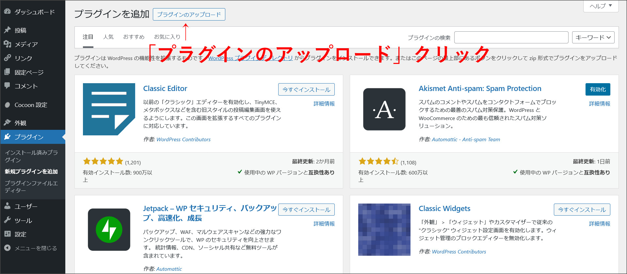Click the collapse menu arrow icon
The height and width of the screenshot is (274, 627).
(x=7, y=248)
